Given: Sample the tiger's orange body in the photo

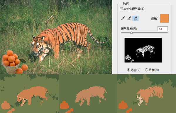Looking at the screenshot, I should (67, 34).
